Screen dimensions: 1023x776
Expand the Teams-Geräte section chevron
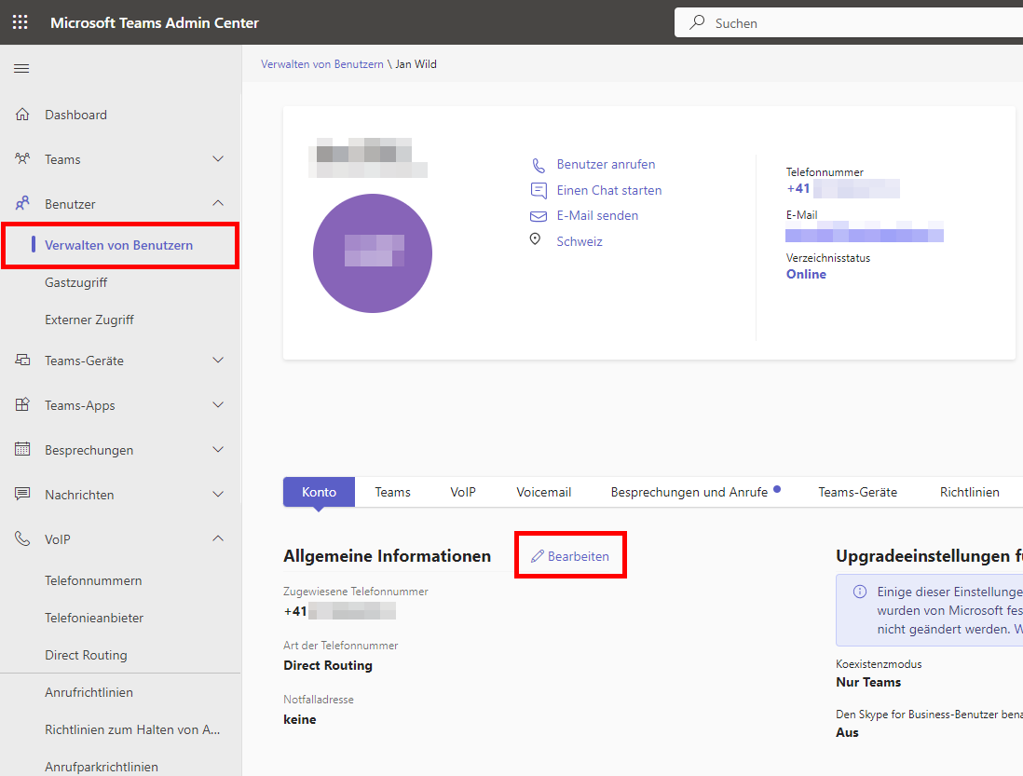218,360
